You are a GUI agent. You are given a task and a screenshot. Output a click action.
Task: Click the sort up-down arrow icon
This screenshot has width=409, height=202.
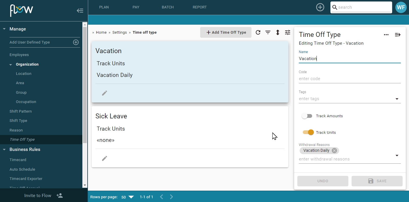point(278,33)
